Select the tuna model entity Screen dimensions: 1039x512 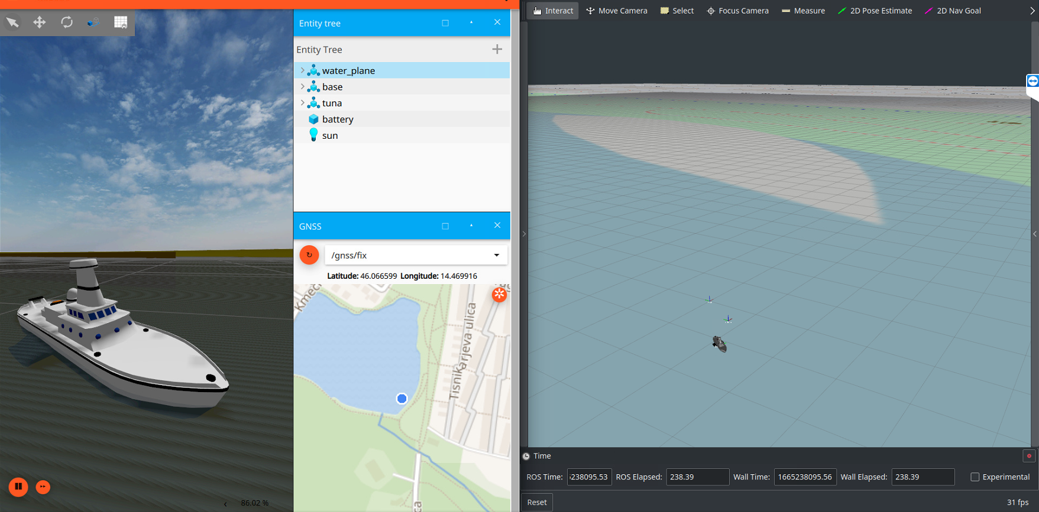tap(402, 103)
